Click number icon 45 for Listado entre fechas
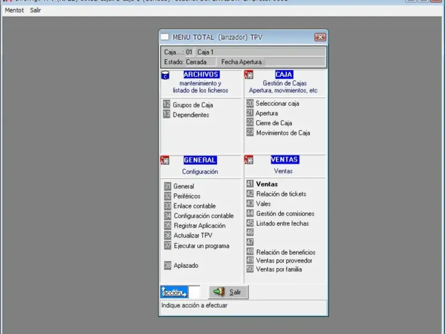 point(250,223)
